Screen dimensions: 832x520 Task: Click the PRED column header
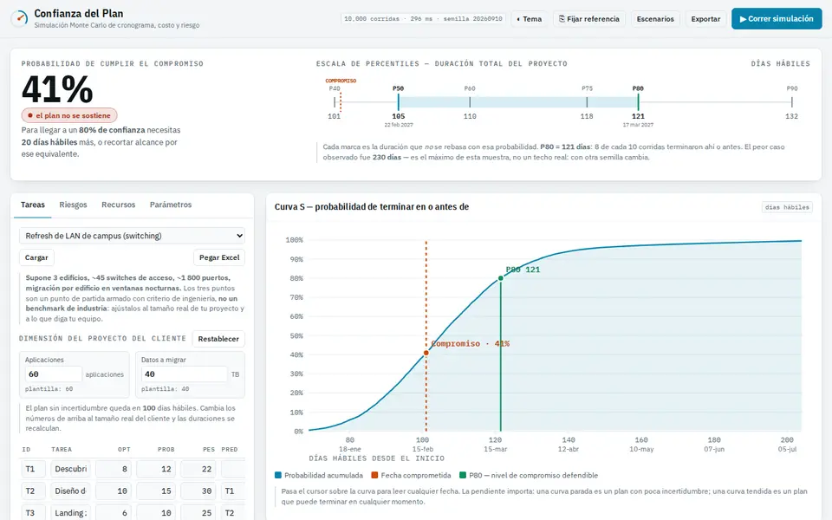pos(230,450)
